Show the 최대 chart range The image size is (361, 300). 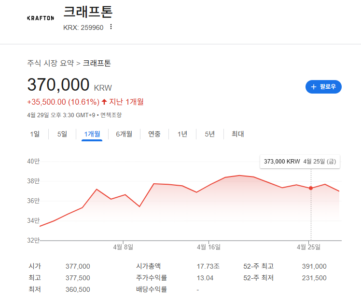tap(237, 134)
